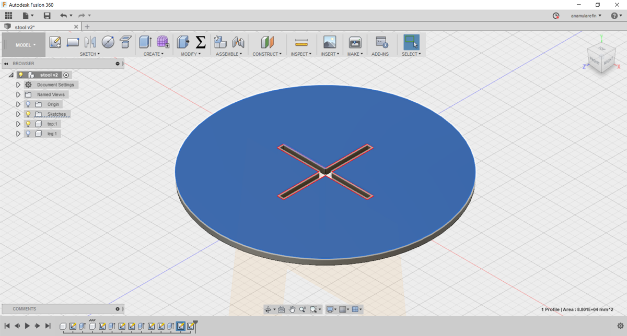
Task: Select the Mirror sketch tool
Action: coord(90,42)
